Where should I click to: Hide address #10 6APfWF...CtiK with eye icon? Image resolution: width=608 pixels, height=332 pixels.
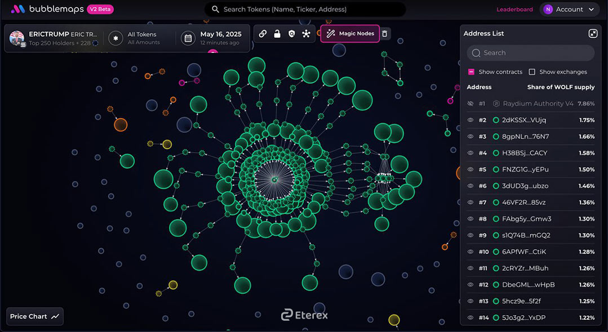point(471,252)
